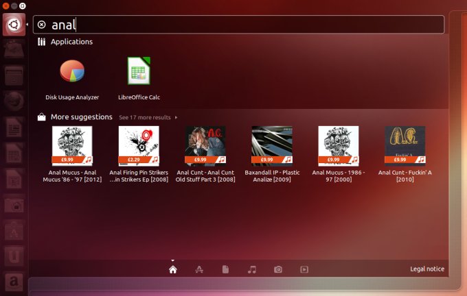Select the £2.29 Firing Pin Strikers album
467x296 pixels.
(139, 146)
